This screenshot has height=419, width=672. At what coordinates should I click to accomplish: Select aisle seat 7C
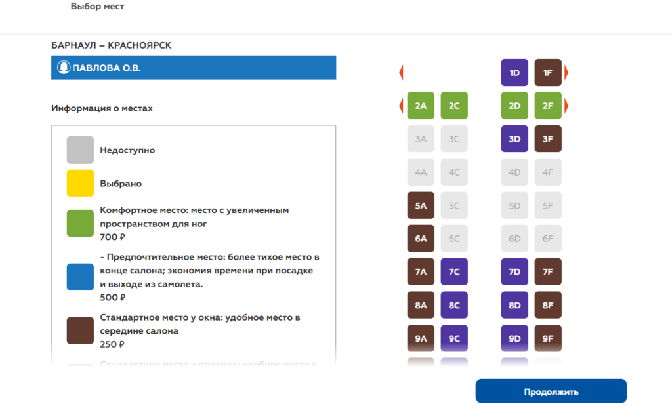click(454, 271)
